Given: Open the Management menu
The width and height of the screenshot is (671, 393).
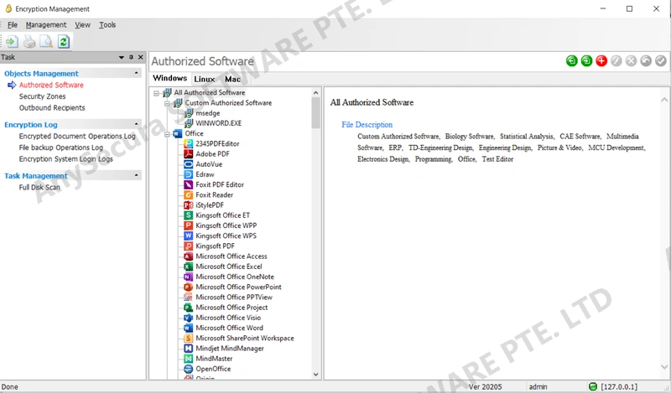Looking at the screenshot, I should (x=46, y=25).
